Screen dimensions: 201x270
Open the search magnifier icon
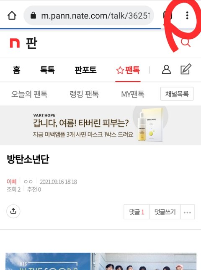[186, 42]
